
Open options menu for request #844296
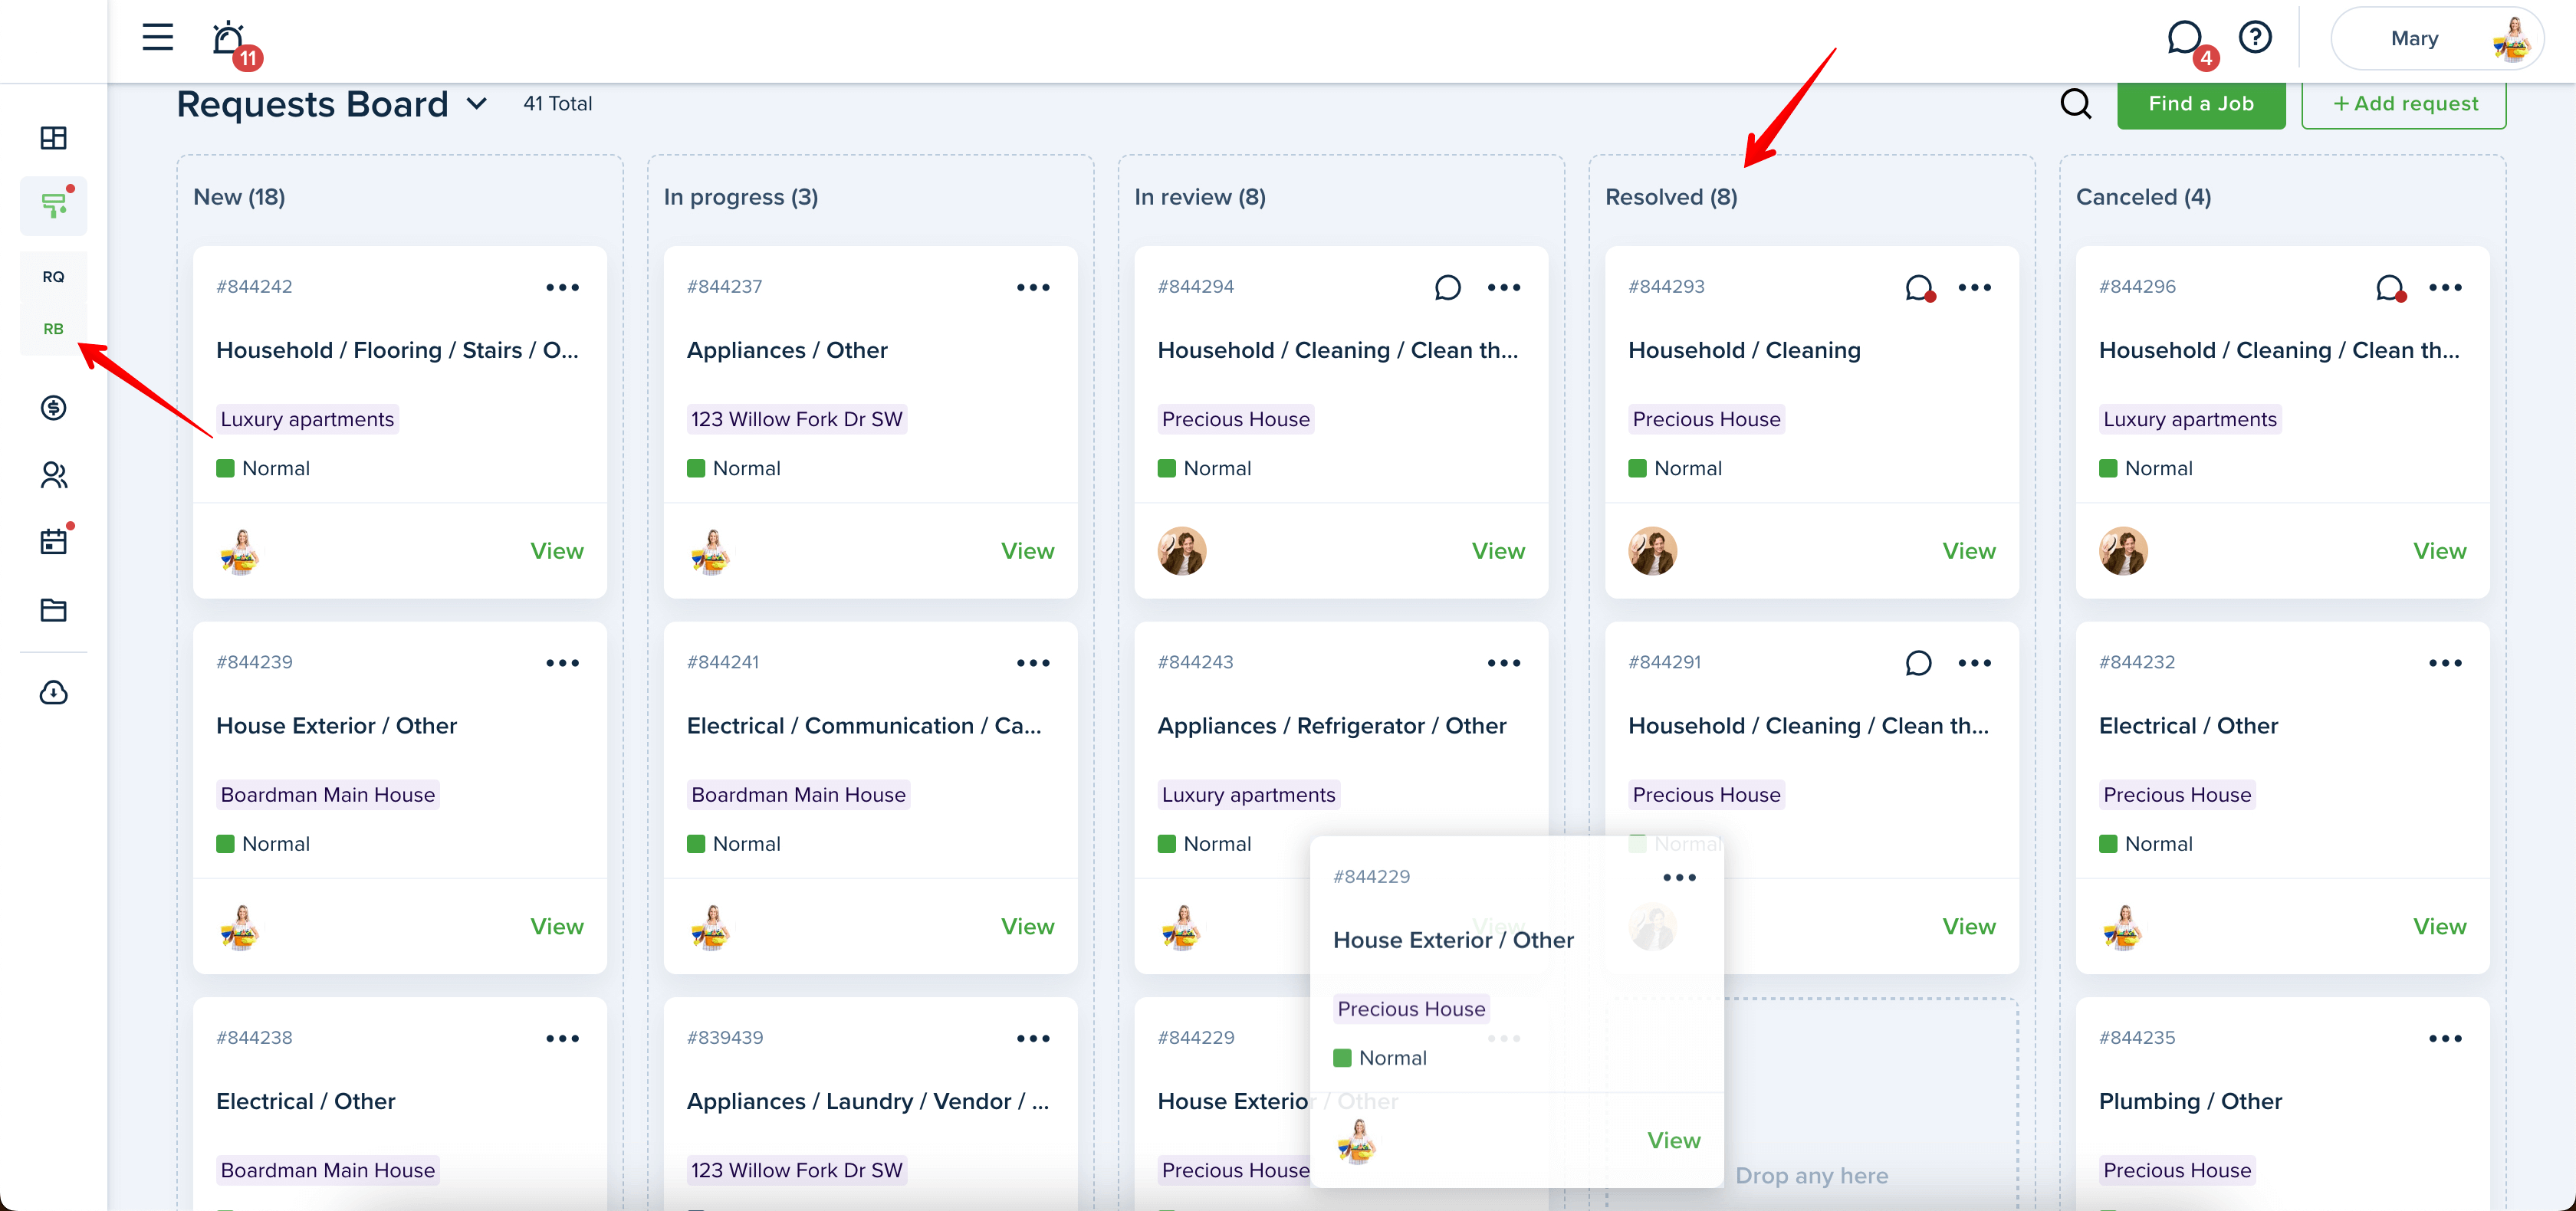2445,288
